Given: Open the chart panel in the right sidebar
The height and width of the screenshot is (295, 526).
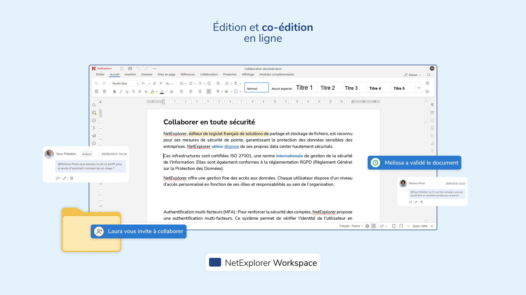Looking at the screenshot, I should point(432,143).
